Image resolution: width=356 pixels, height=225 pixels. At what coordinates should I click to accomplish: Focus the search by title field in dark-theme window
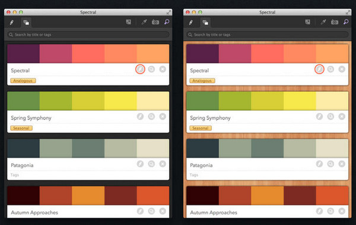click(x=88, y=34)
